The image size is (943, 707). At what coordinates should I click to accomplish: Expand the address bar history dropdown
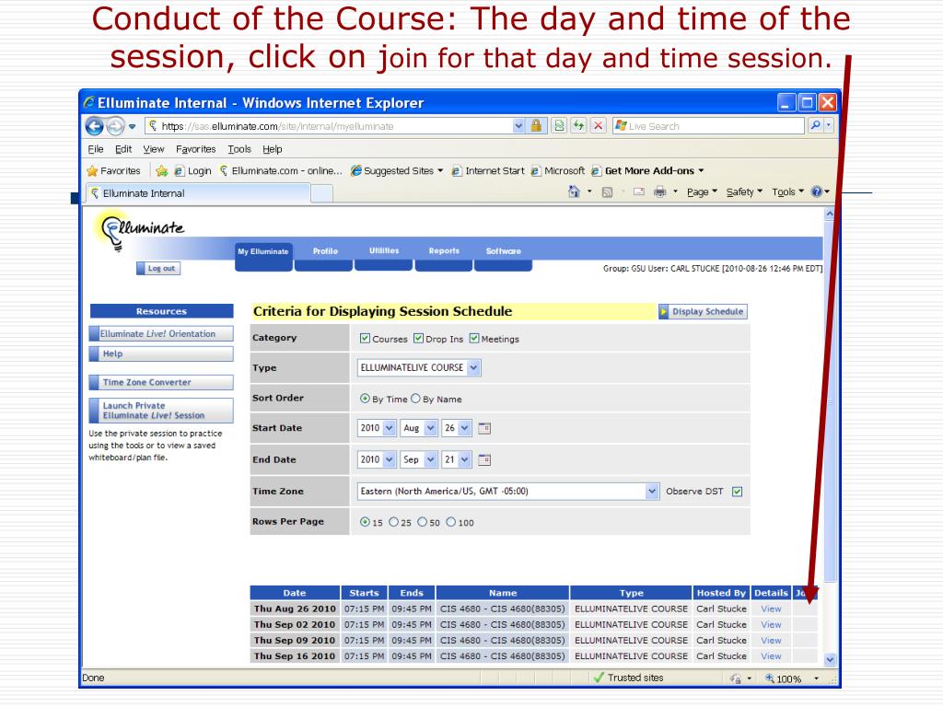518,126
